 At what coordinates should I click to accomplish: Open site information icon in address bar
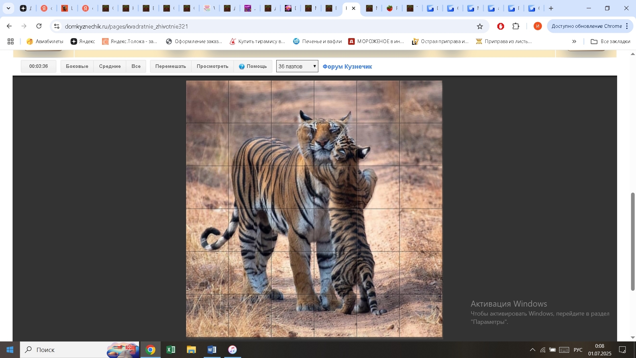(x=57, y=26)
